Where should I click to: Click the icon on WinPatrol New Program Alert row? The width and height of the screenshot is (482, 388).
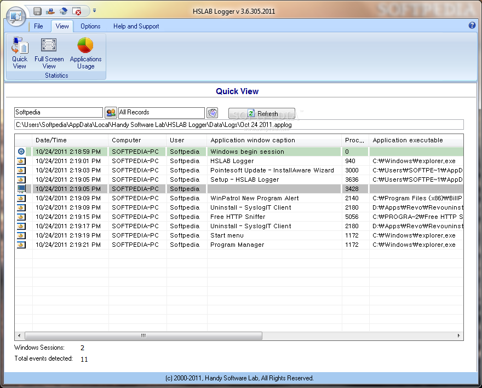click(x=21, y=198)
